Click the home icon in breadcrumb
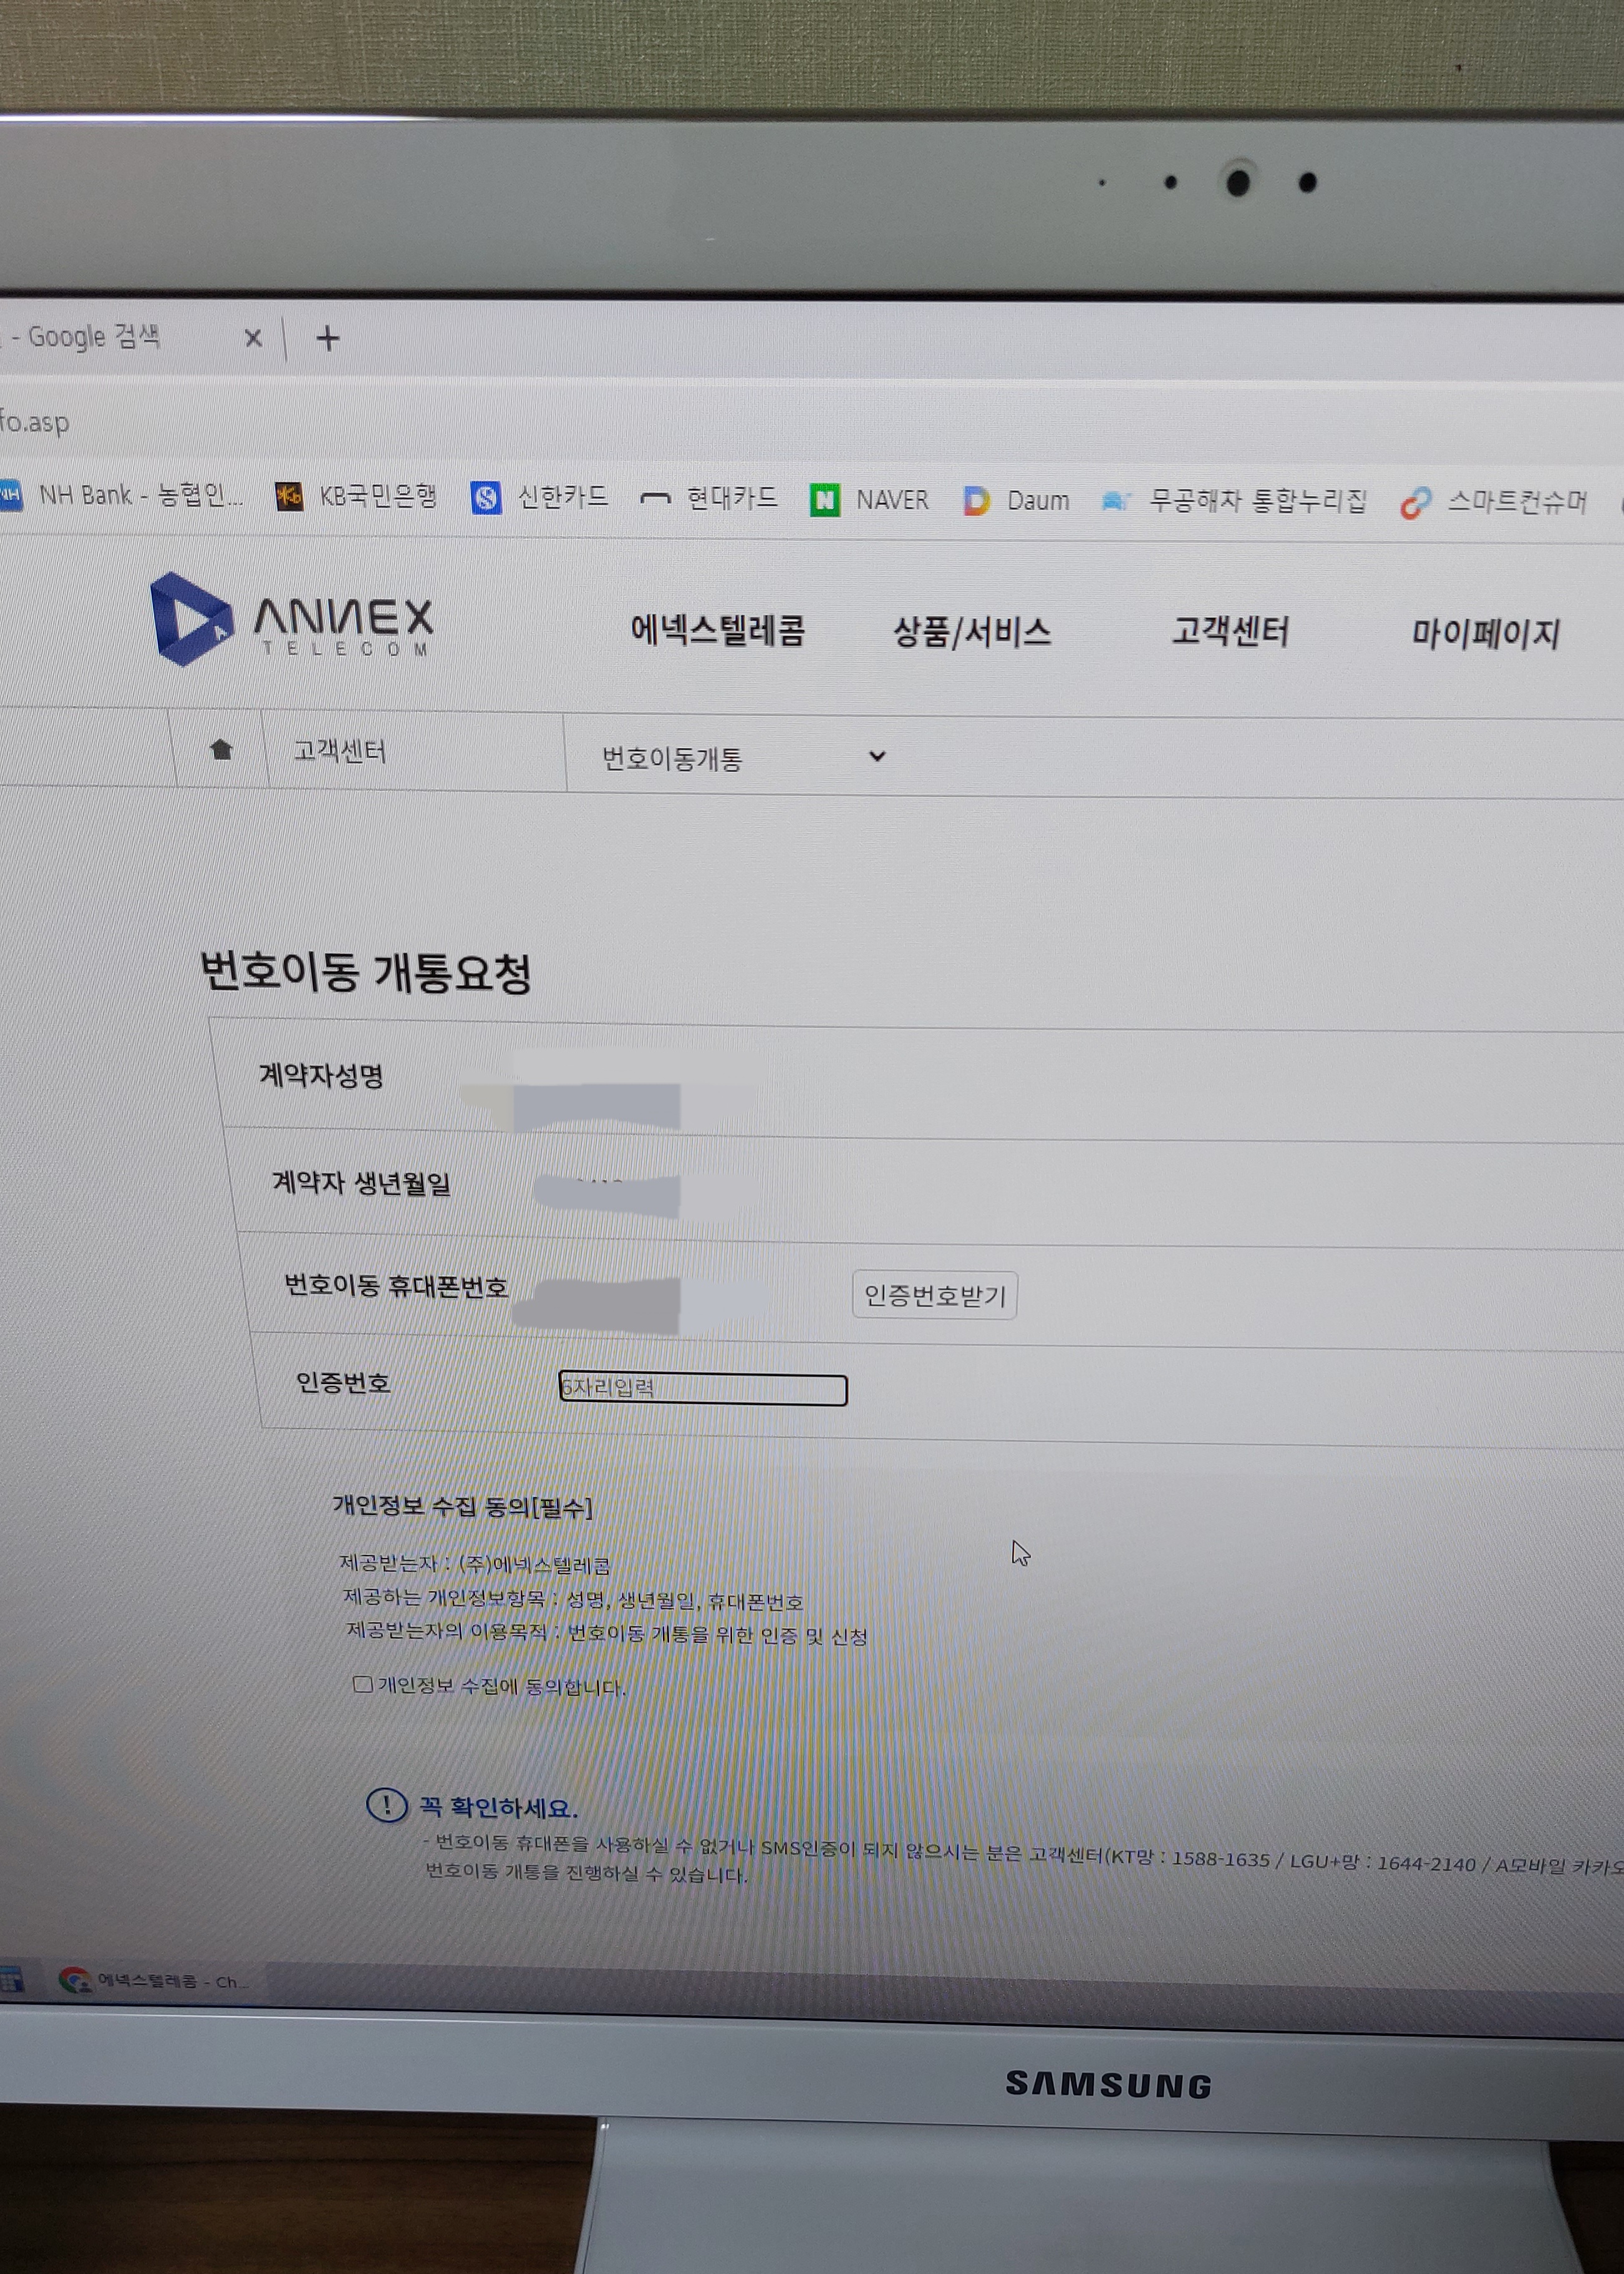This screenshot has width=1624, height=2274. (x=221, y=750)
